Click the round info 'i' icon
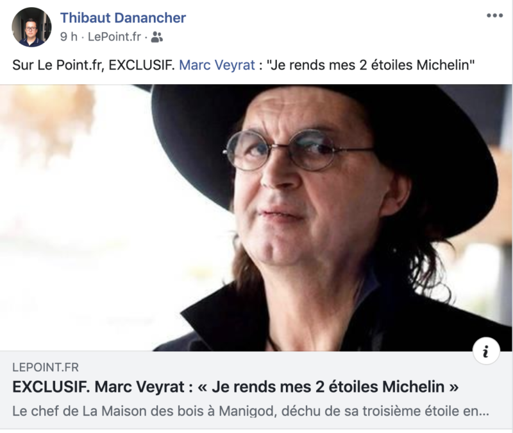513x433 pixels. click(486, 351)
